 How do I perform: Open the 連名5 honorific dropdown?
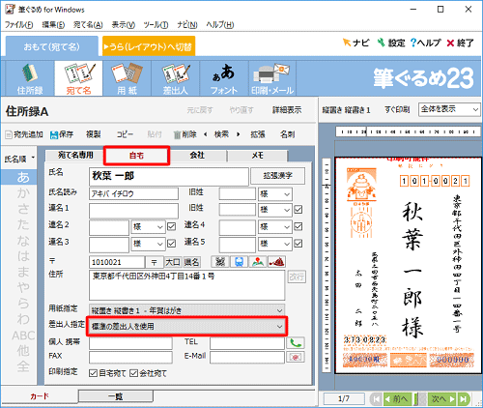[275, 244]
